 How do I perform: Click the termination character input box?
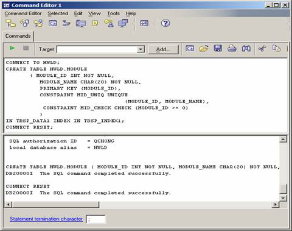pyautogui.click(x=96, y=219)
